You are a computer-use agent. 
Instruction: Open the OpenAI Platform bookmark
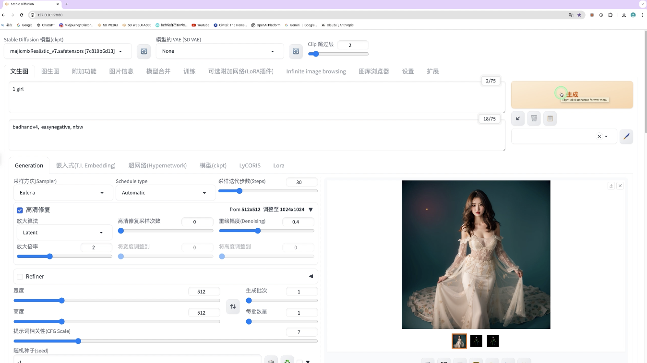[265, 25]
